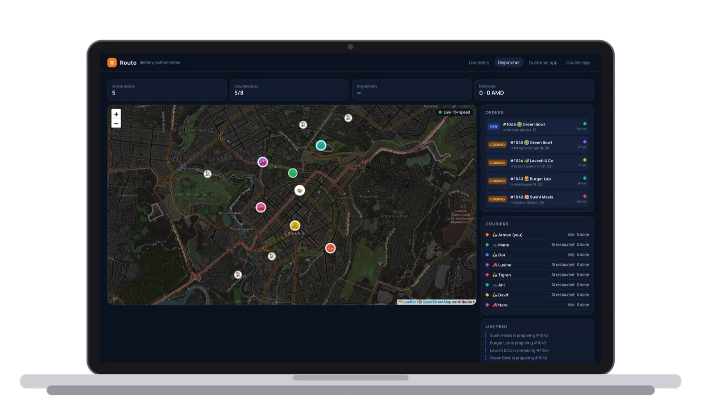The width and height of the screenshot is (701, 420).
Task: Select courier Davit in the couriers list
Action: (537, 295)
